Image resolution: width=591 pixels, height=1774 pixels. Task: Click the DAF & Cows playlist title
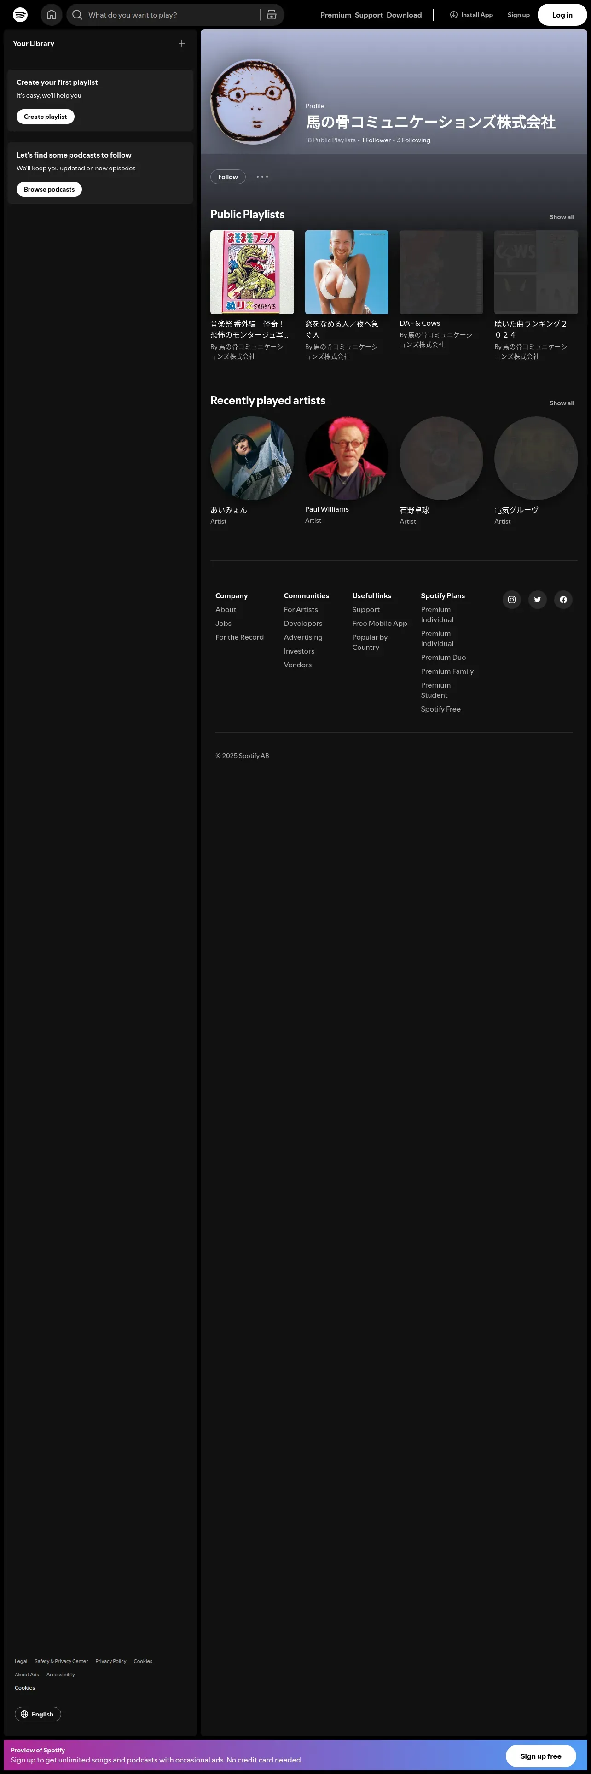pyautogui.click(x=420, y=323)
